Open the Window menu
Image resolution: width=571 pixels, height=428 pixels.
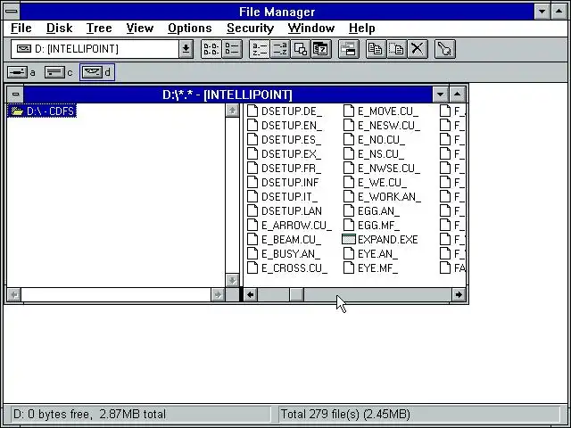click(x=311, y=28)
